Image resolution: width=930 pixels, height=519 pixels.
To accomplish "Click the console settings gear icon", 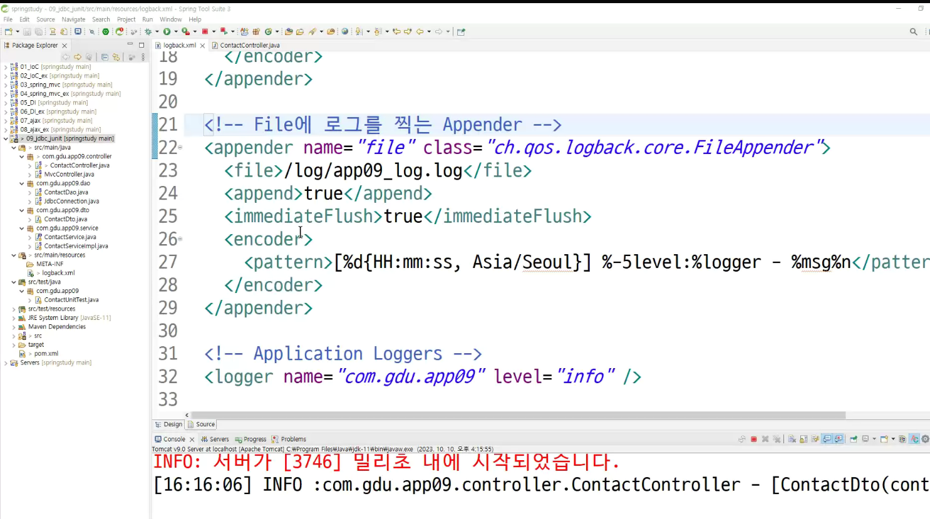I will click(926, 439).
